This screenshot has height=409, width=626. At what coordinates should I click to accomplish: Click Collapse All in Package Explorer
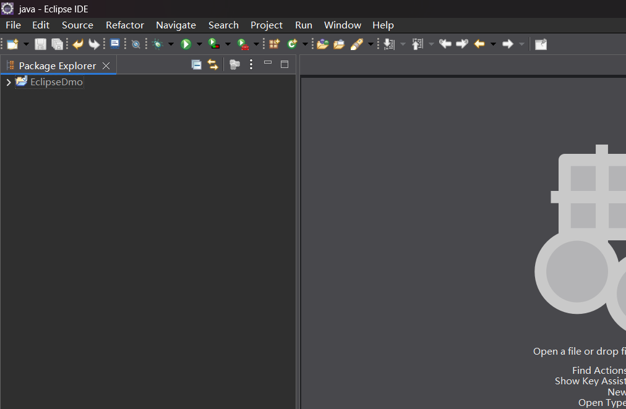tap(197, 65)
